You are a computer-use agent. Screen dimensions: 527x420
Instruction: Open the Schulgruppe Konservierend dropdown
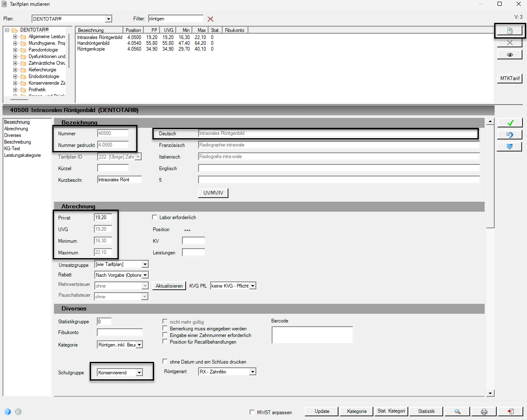(x=139, y=373)
